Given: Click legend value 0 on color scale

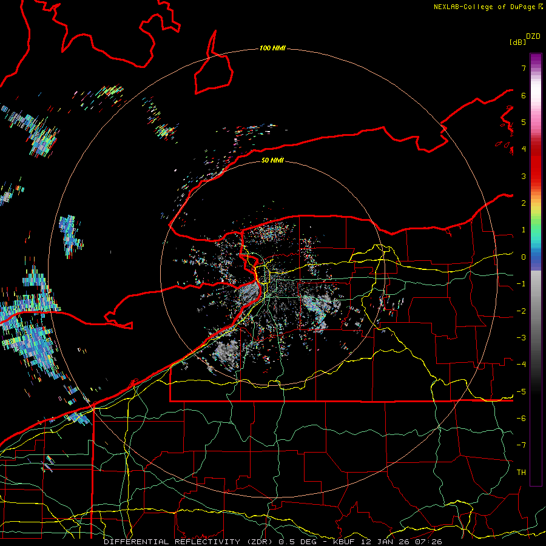Looking at the screenshot, I should 524,257.
